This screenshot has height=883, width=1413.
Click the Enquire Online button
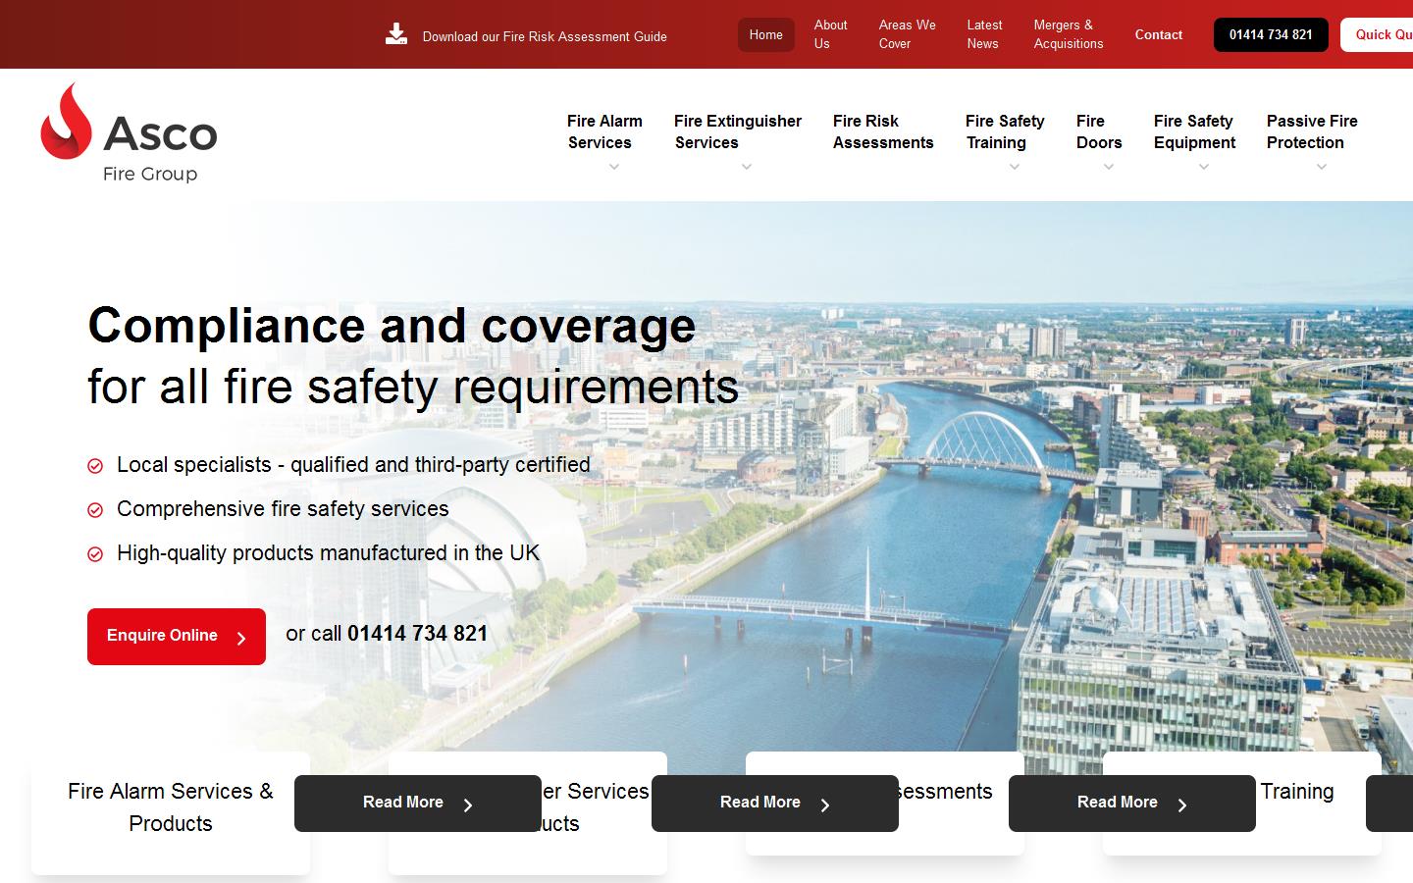click(x=176, y=636)
